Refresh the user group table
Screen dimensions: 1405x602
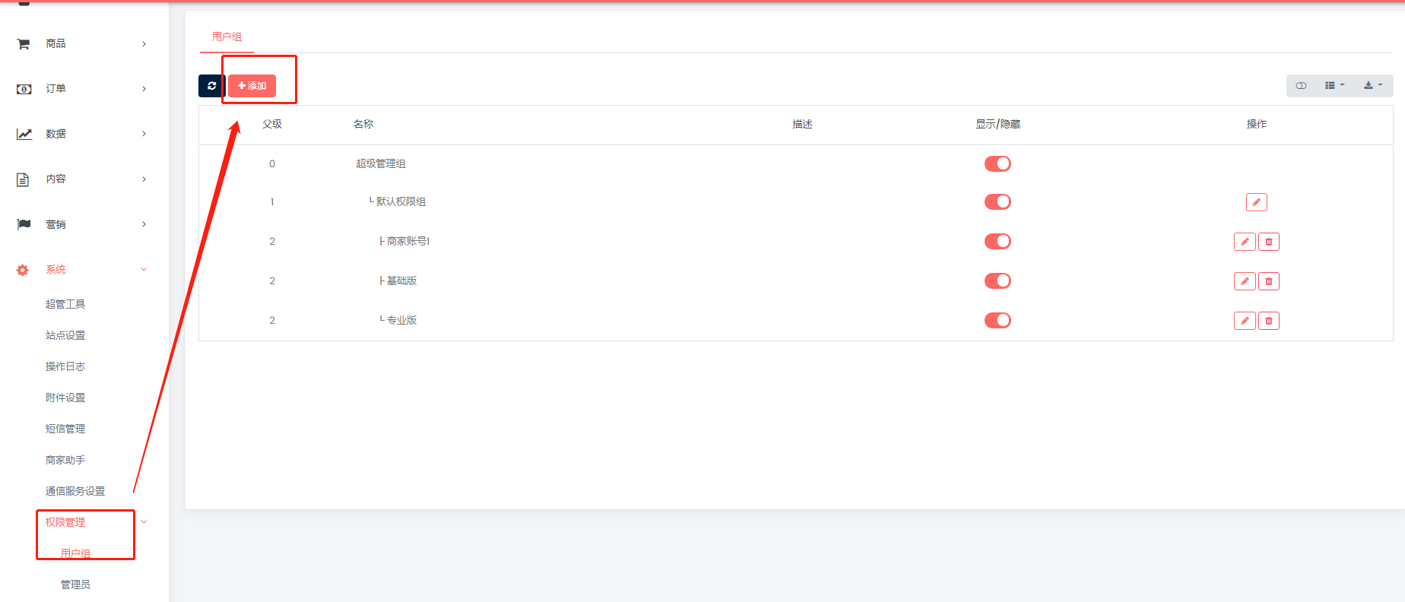coord(211,86)
